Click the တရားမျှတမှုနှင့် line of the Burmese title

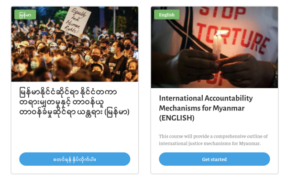point(62,102)
